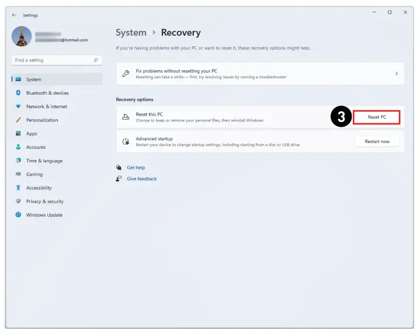Click the Personalization paintbrush icon
Image resolution: width=420 pixels, height=334 pixels.
[18, 120]
